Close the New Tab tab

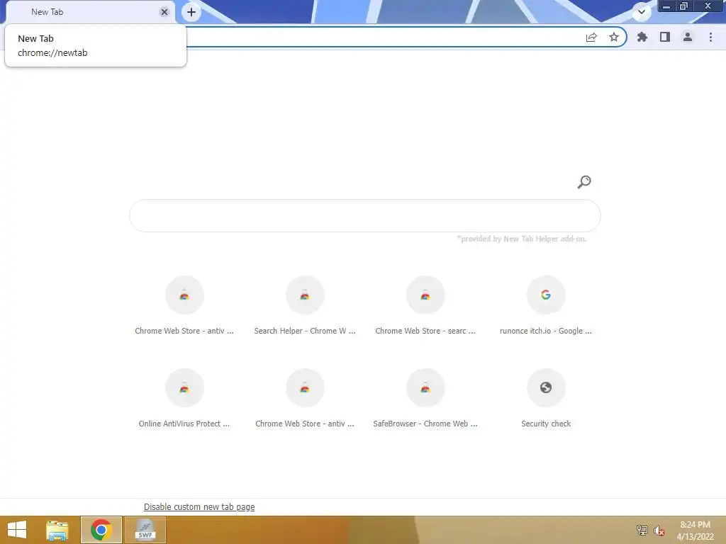click(164, 12)
